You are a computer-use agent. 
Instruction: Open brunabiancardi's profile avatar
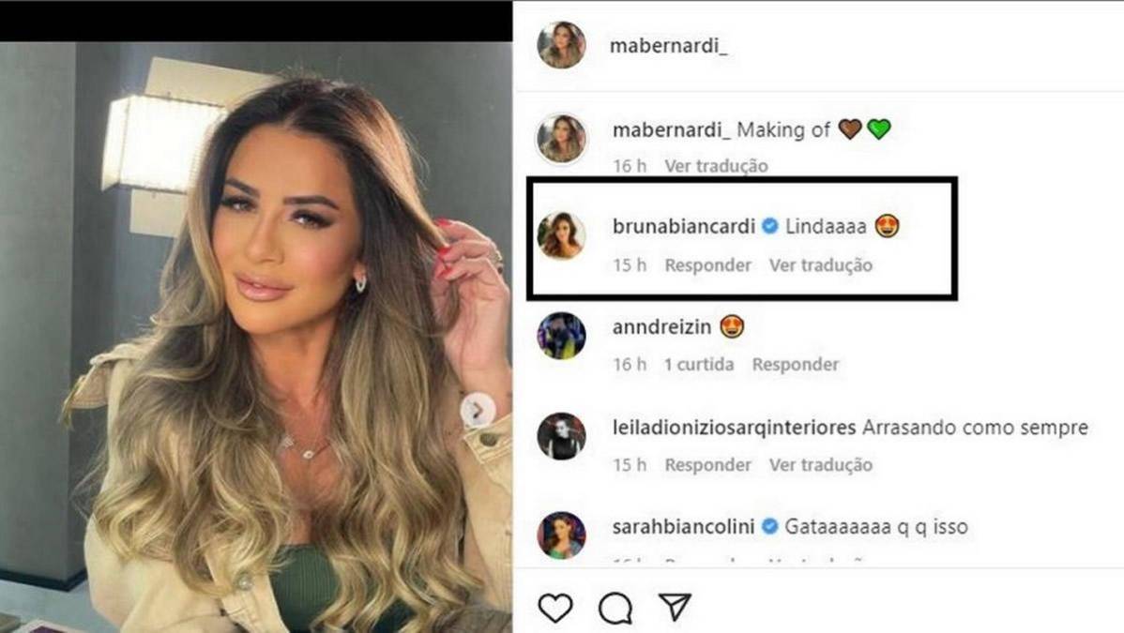coord(561,235)
